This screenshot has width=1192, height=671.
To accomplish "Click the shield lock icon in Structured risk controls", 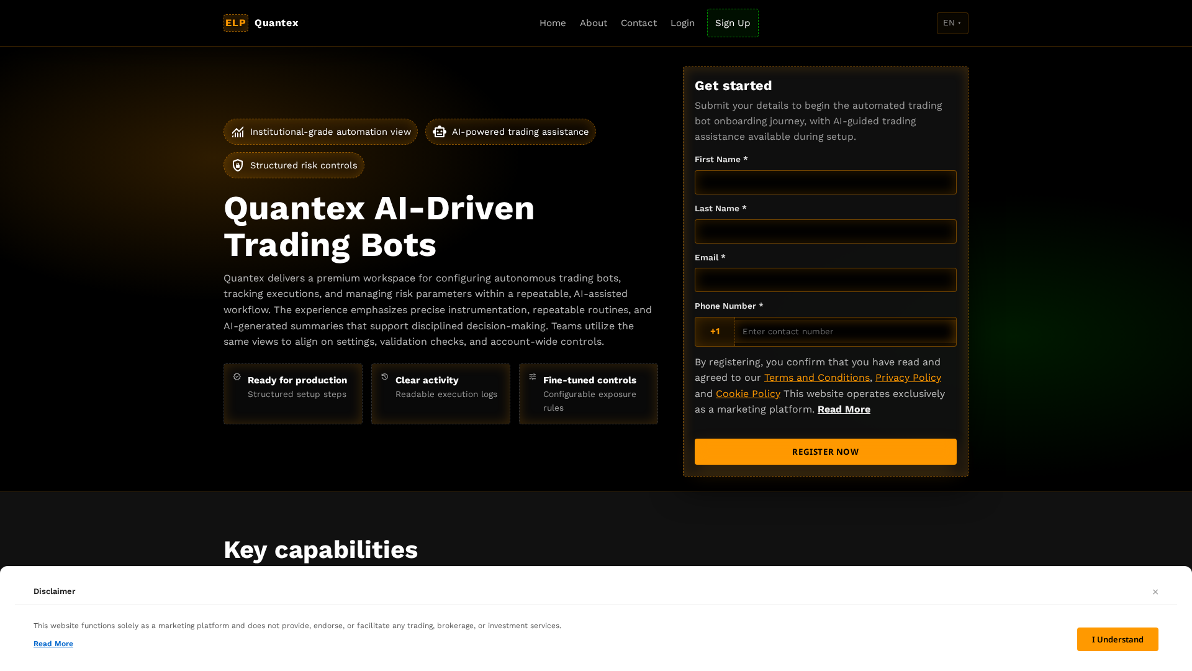I will [238, 165].
